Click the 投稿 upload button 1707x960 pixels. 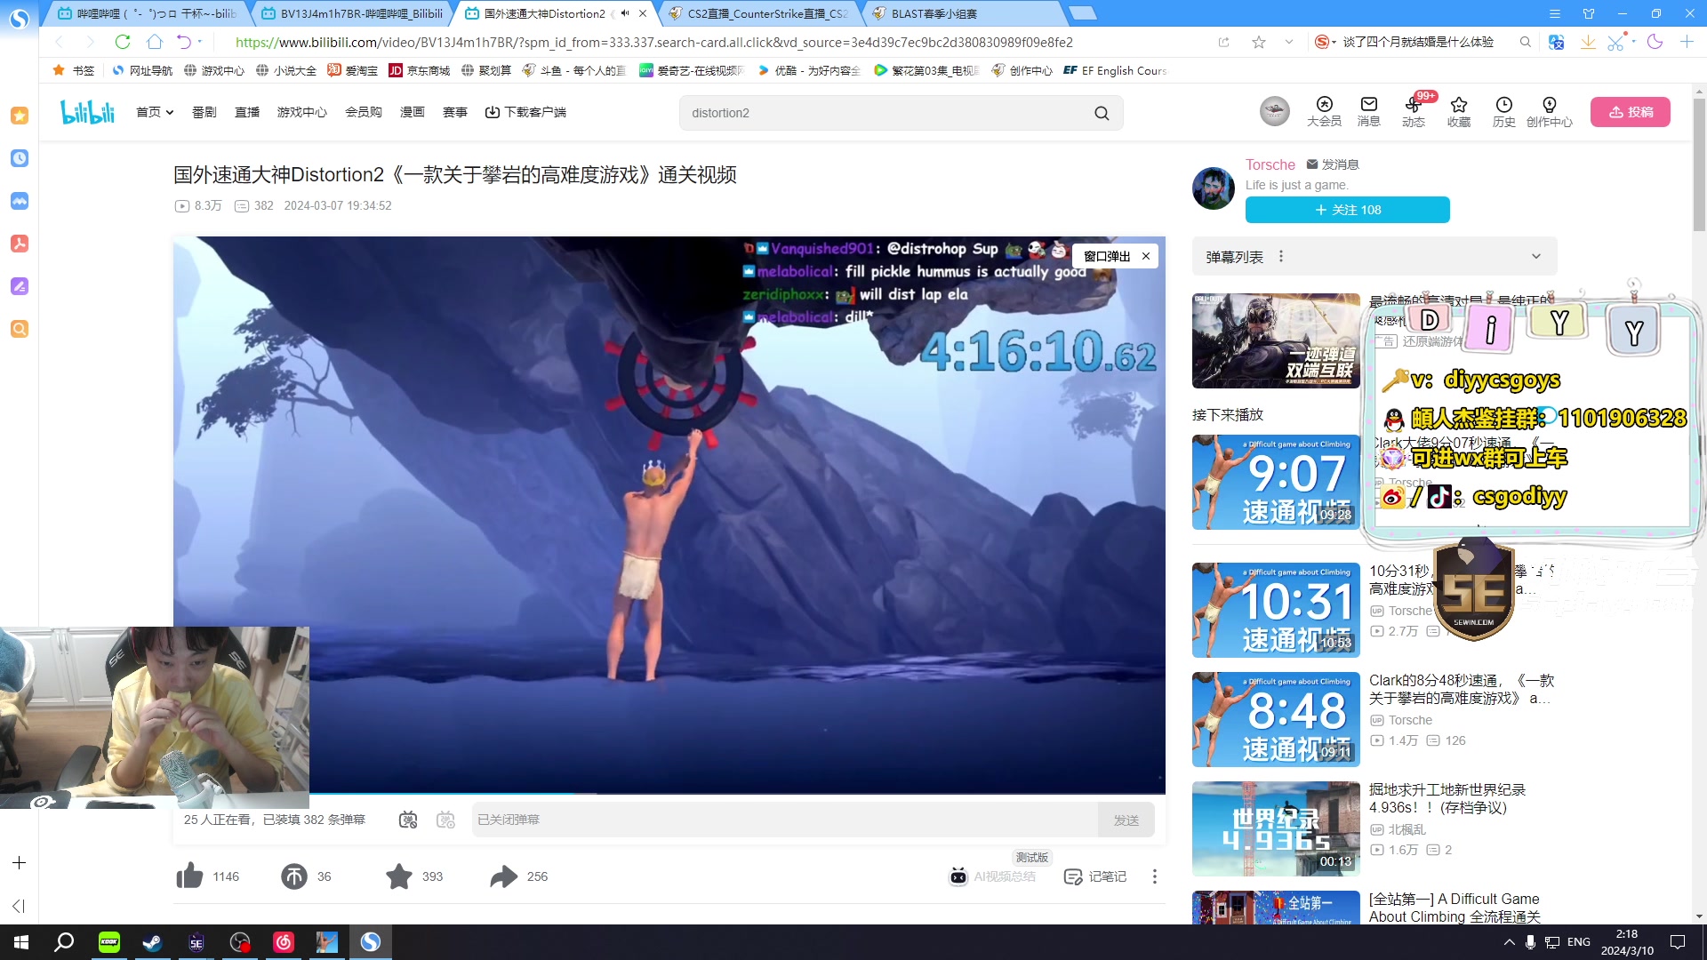[1631, 112]
